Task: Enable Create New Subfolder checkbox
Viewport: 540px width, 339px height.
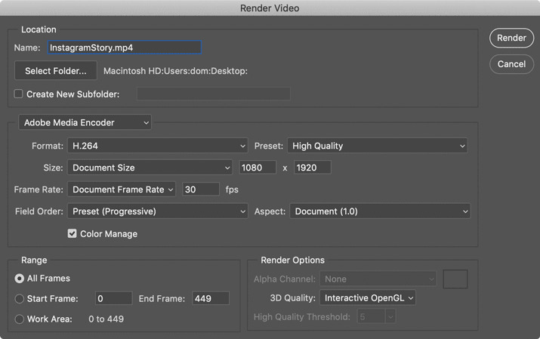Action: pyautogui.click(x=18, y=94)
